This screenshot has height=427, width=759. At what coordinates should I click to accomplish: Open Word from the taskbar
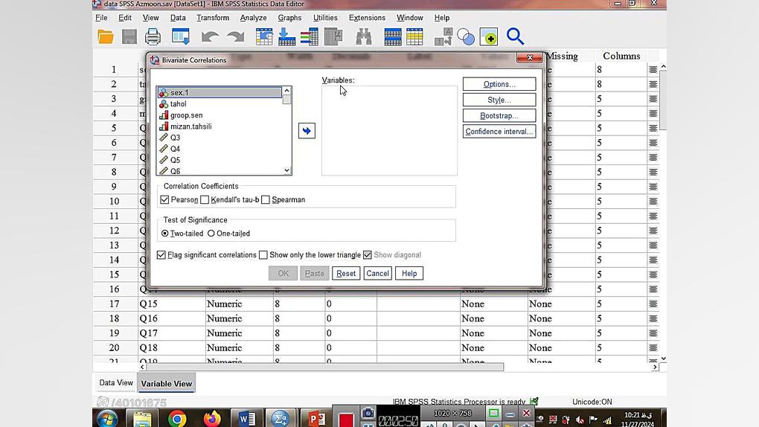point(247,418)
